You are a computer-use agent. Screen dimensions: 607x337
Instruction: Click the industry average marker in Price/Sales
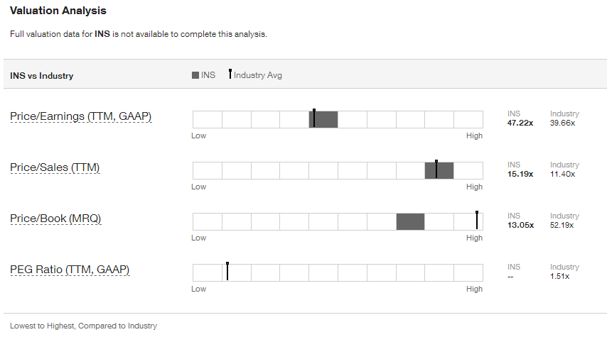[x=436, y=169]
